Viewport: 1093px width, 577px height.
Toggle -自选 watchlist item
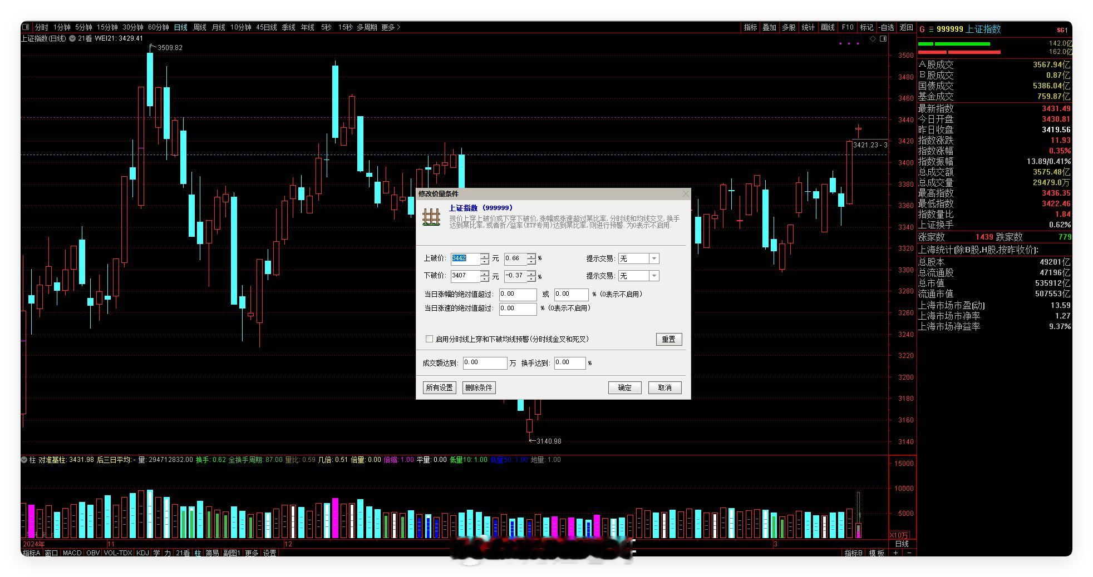886,27
